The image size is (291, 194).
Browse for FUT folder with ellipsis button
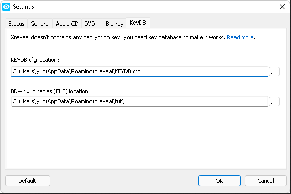pos(274,102)
